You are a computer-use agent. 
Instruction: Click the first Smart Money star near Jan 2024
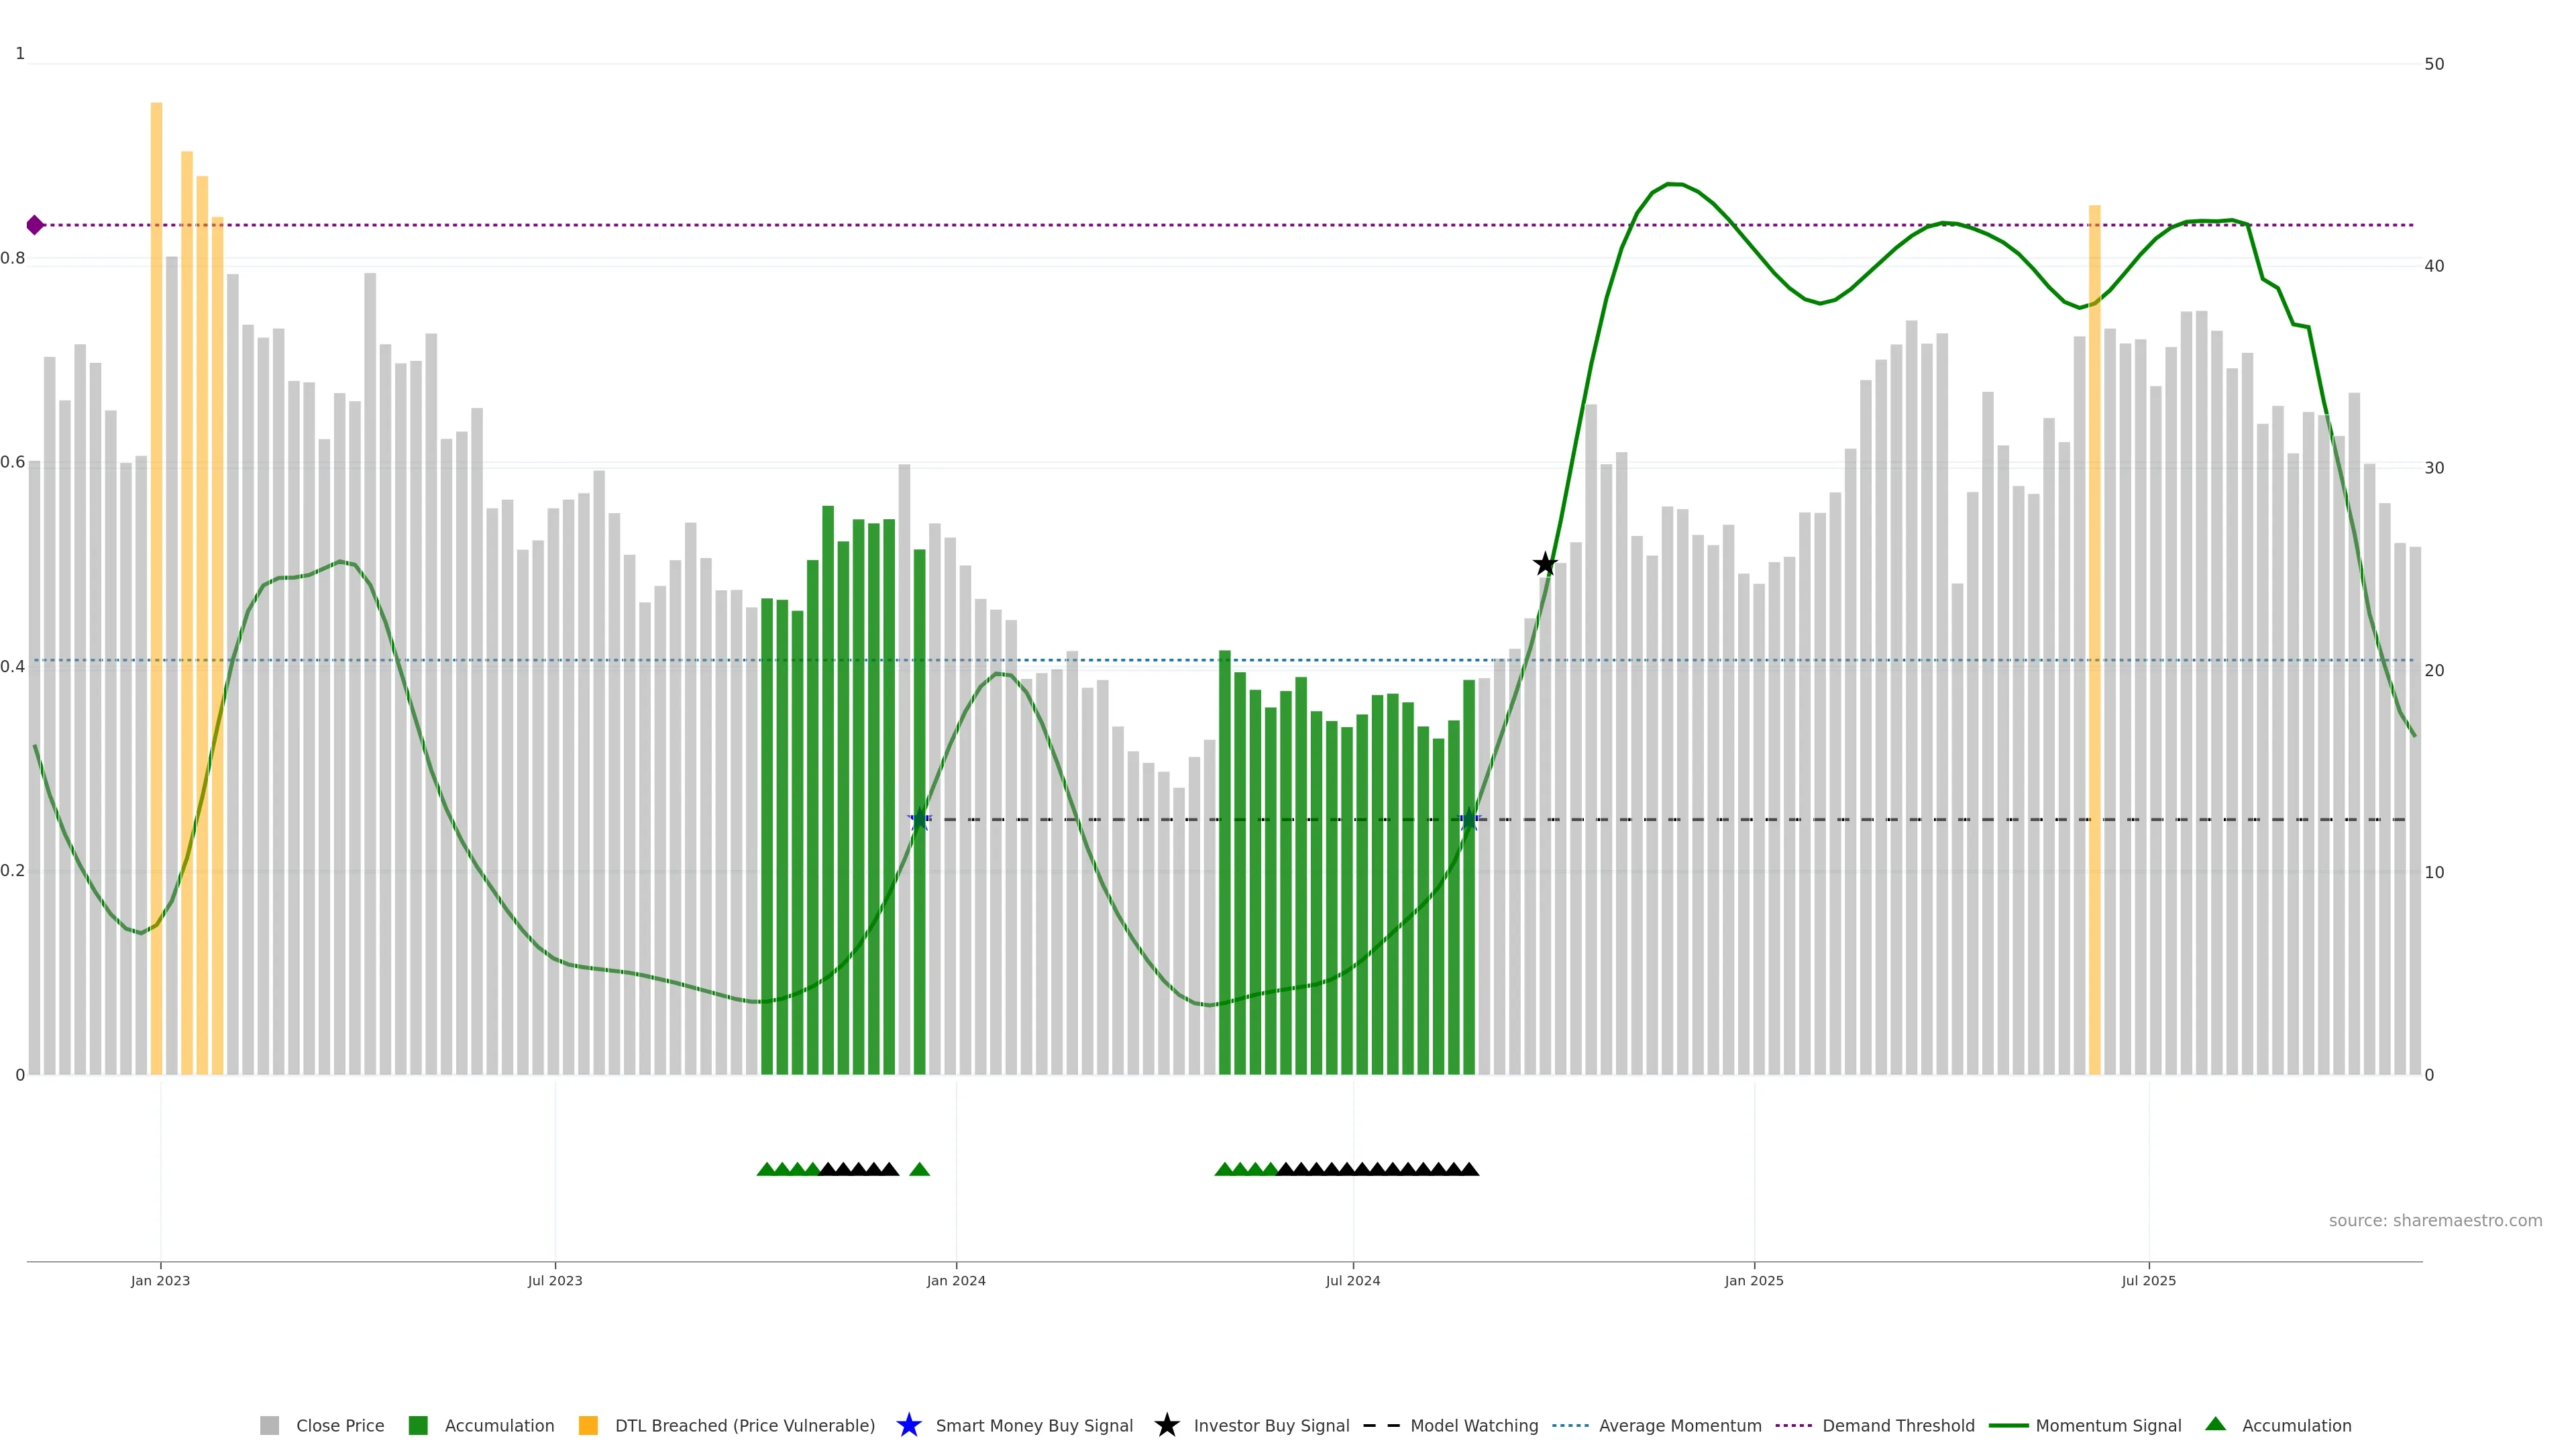click(919, 820)
